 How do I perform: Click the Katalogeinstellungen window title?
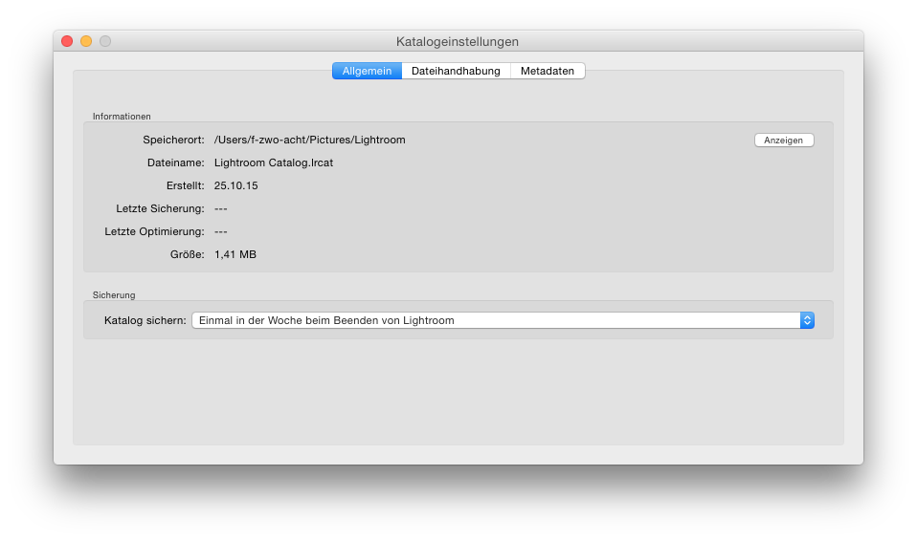(458, 41)
